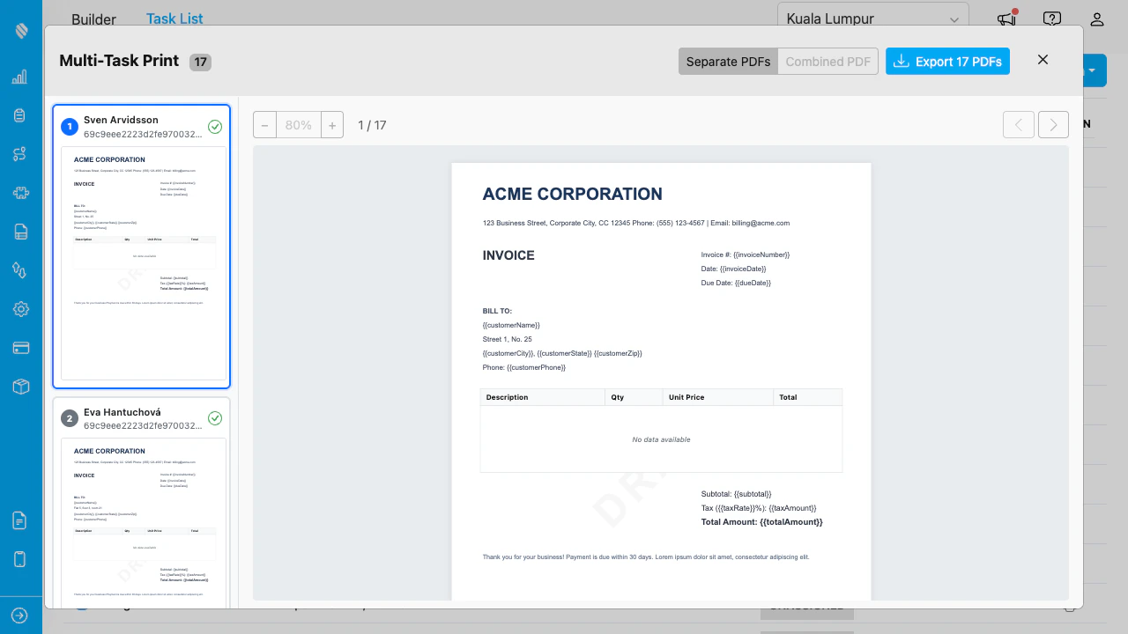1128x634 pixels.
Task: Switch to the Task List tab
Action: pos(174,18)
